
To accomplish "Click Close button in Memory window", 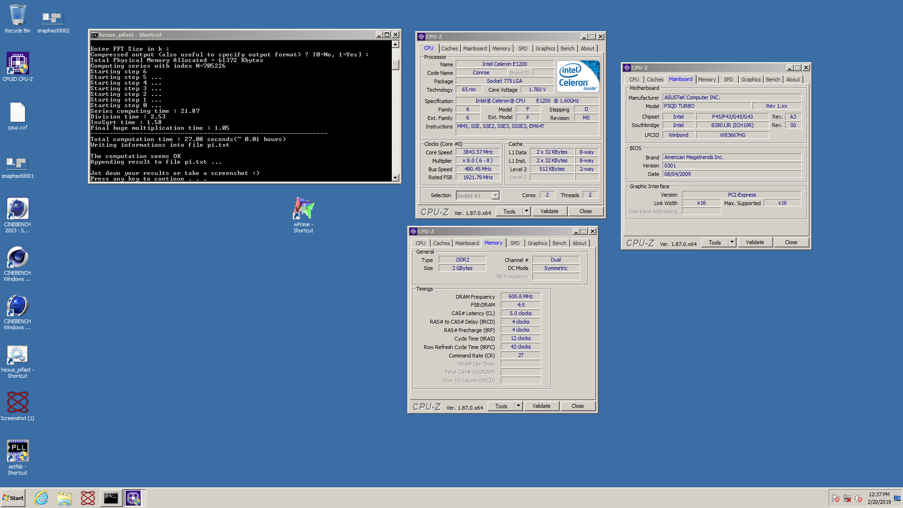I will coord(578,406).
